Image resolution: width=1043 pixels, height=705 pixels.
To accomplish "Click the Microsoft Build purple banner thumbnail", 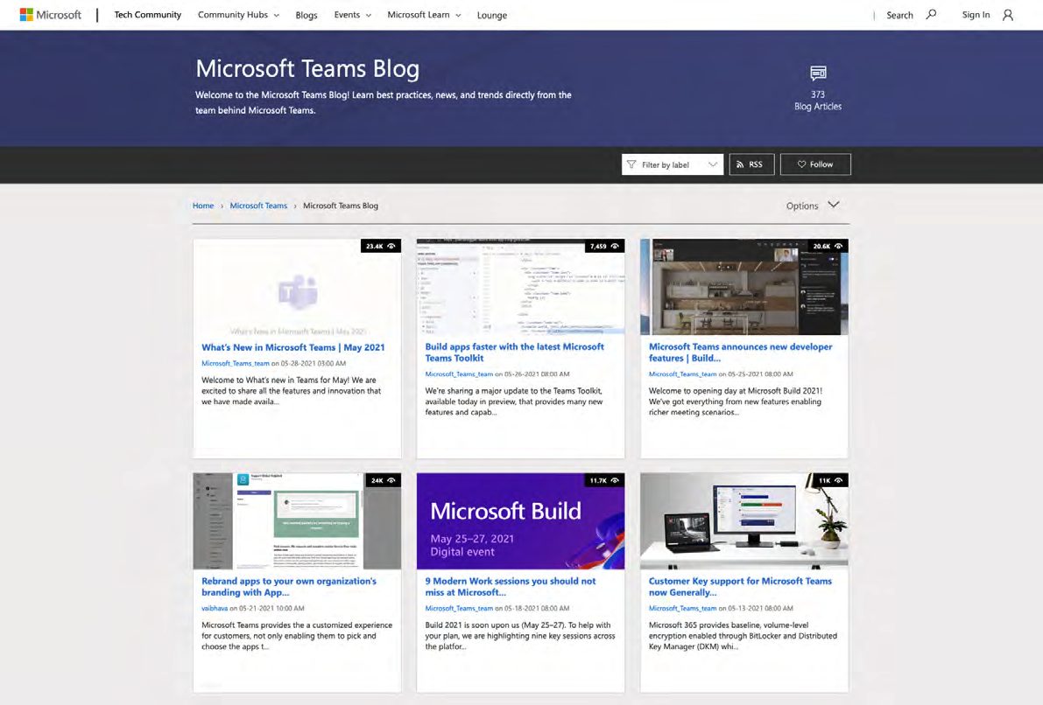I will point(521,521).
